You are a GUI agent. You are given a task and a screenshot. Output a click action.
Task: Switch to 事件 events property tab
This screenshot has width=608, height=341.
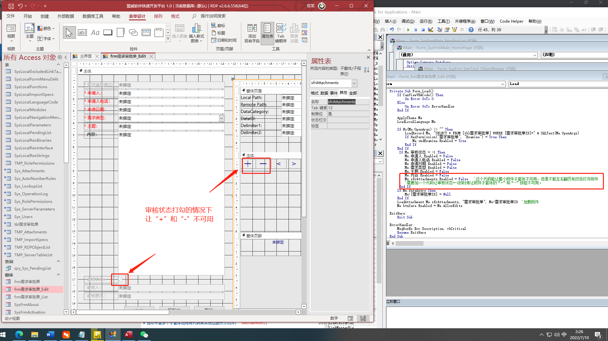(x=334, y=93)
